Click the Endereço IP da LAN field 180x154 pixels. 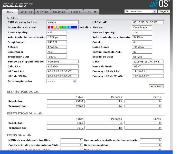pos(148,71)
